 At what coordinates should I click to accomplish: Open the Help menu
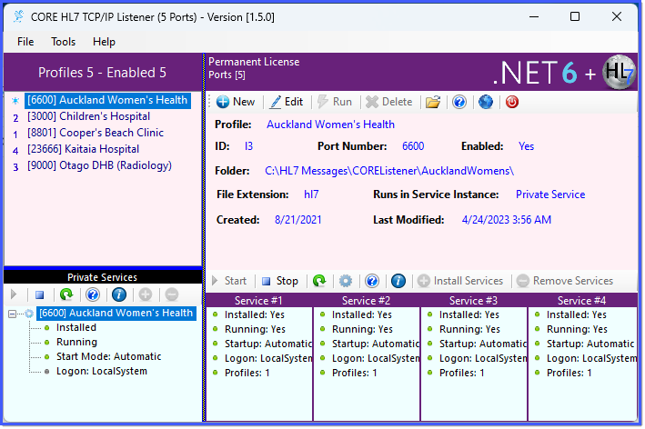point(104,42)
